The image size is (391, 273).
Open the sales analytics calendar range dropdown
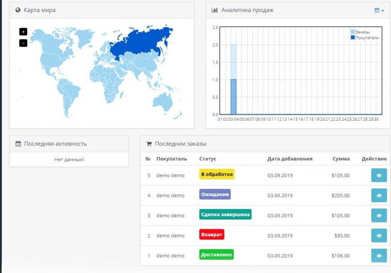(379, 10)
